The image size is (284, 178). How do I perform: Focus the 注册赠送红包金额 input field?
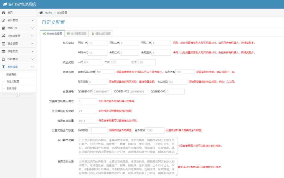tap(87, 111)
